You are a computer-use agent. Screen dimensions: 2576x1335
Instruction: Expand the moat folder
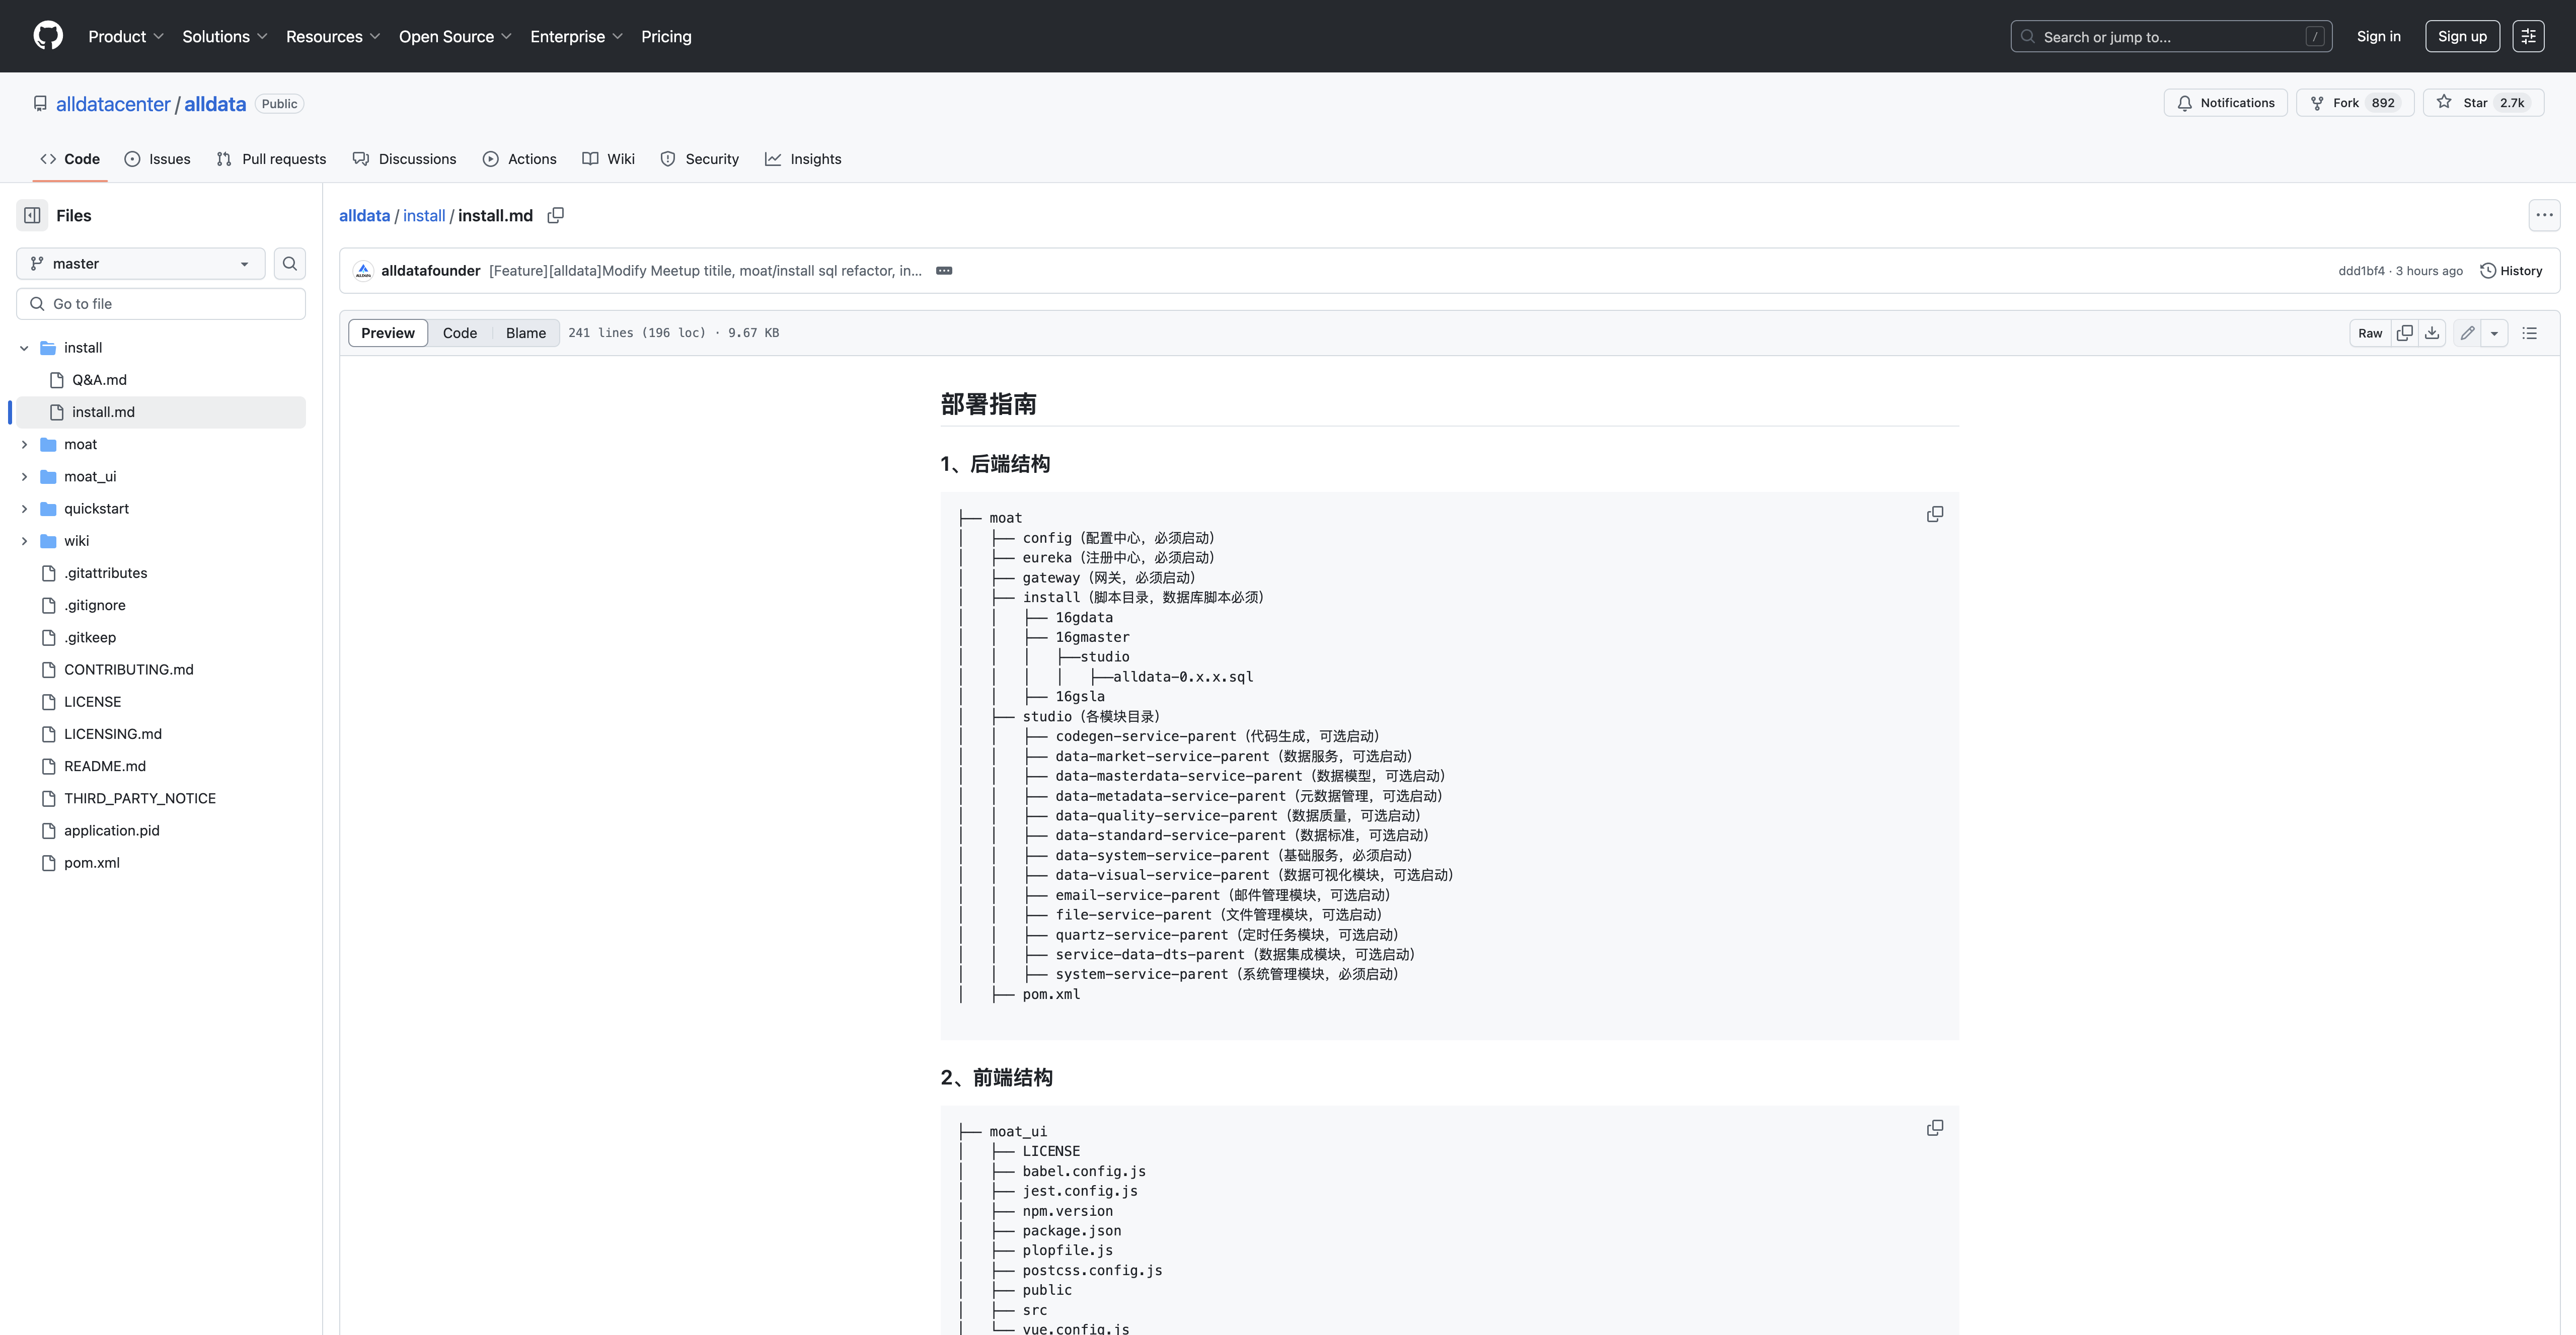[x=24, y=445]
